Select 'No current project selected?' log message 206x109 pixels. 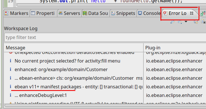pos(67,61)
